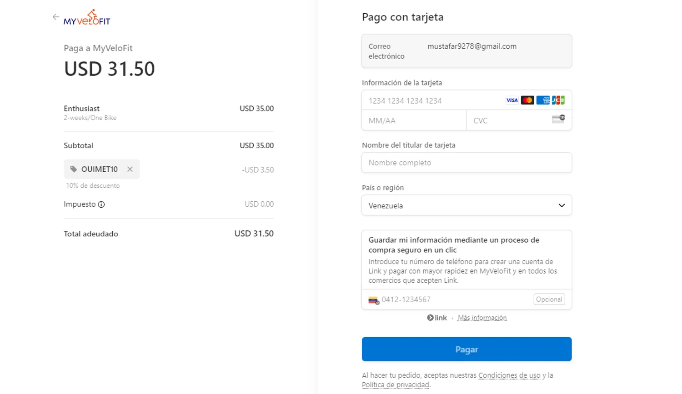Show tax info via Impuesto icon
This screenshot has width=682, height=394.
point(101,204)
